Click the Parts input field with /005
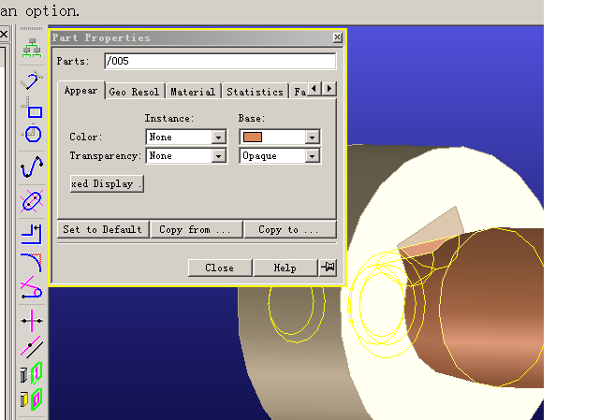This screenshot has width=599, height=420. click(x=220, y=61)
